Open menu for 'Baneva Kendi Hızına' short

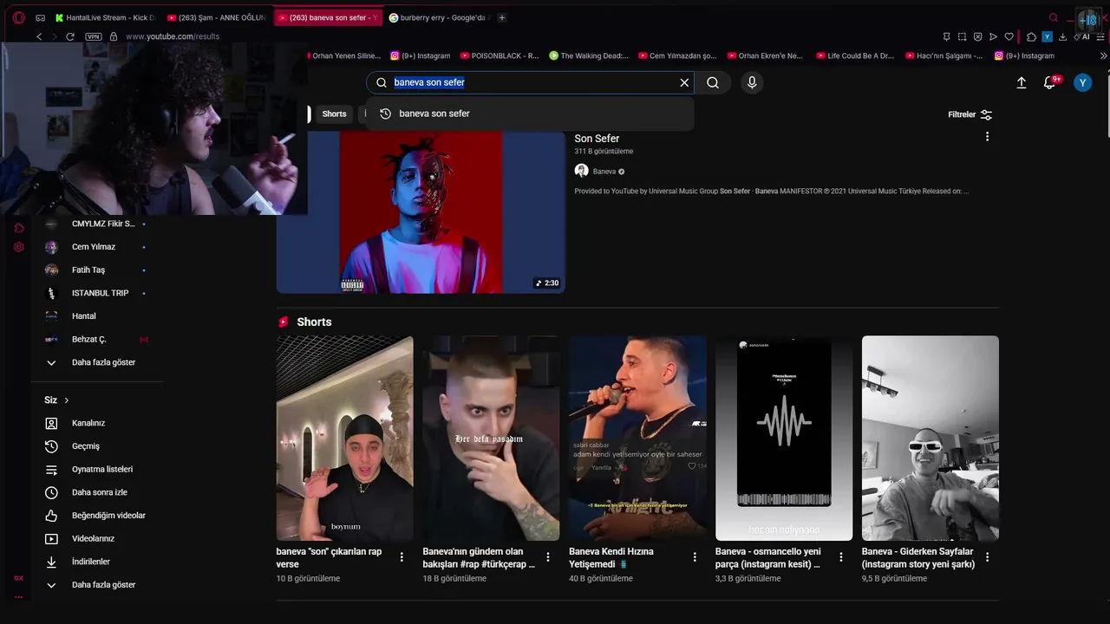click(695, 557)
